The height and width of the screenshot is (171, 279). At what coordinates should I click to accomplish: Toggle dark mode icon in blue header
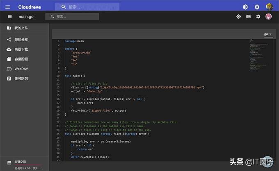[x=245, y=7]
